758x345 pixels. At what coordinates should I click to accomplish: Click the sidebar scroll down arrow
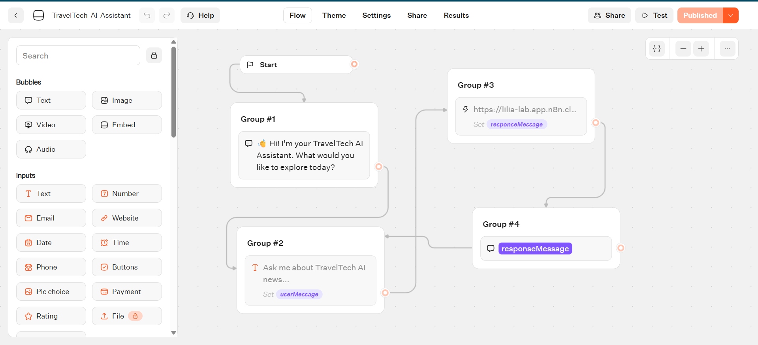point(173,333)
